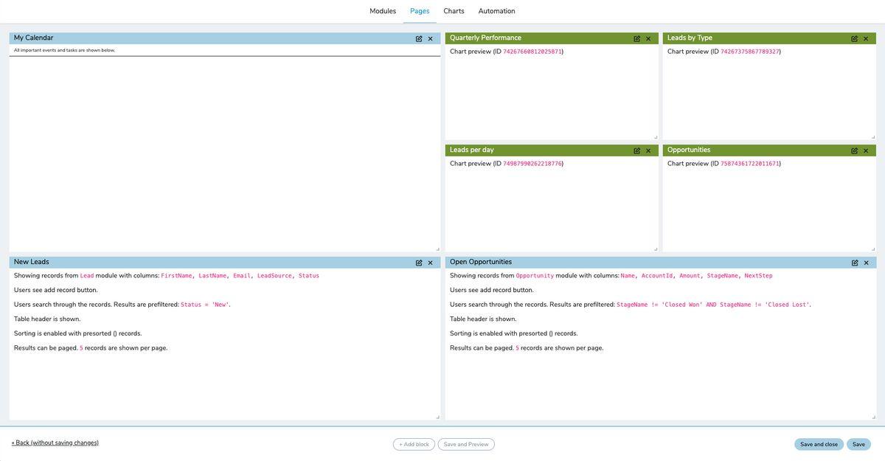Edit the Opportunities chart block
Viewport: 885px width, 461px height.
(855, 150)
